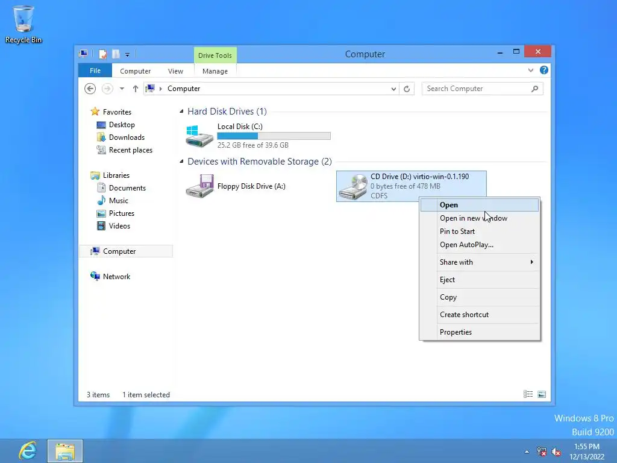
Task: Select the Drive Tools contextual tab
Action: click(x=215, y=55)
